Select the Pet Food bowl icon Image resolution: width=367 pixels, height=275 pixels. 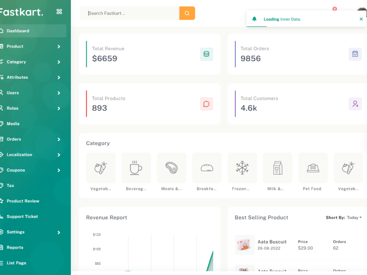313,168
